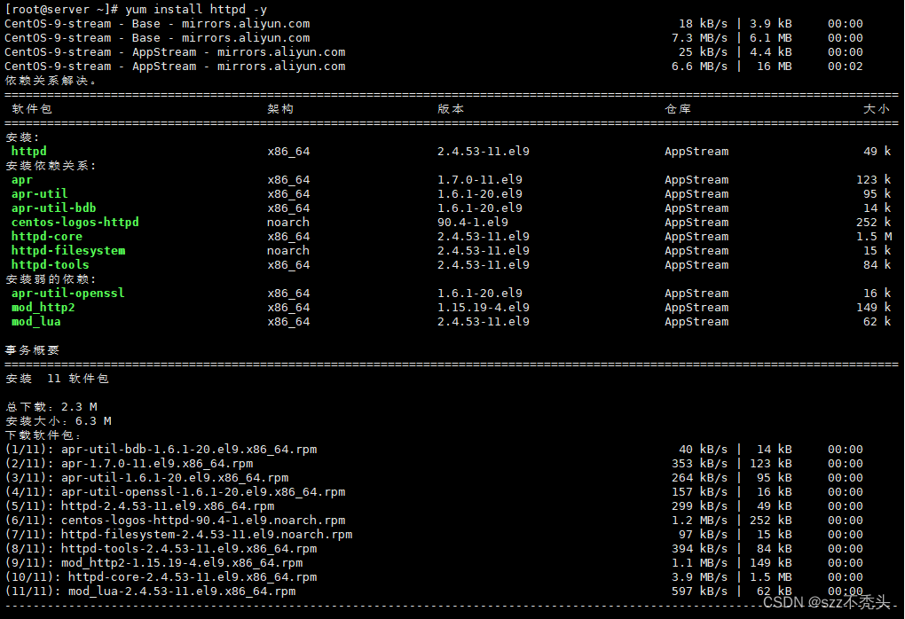This screenshot has width=905, height=619.
Task: Click the AppStream repository label for httpd
Action: (x=696, y=151)
